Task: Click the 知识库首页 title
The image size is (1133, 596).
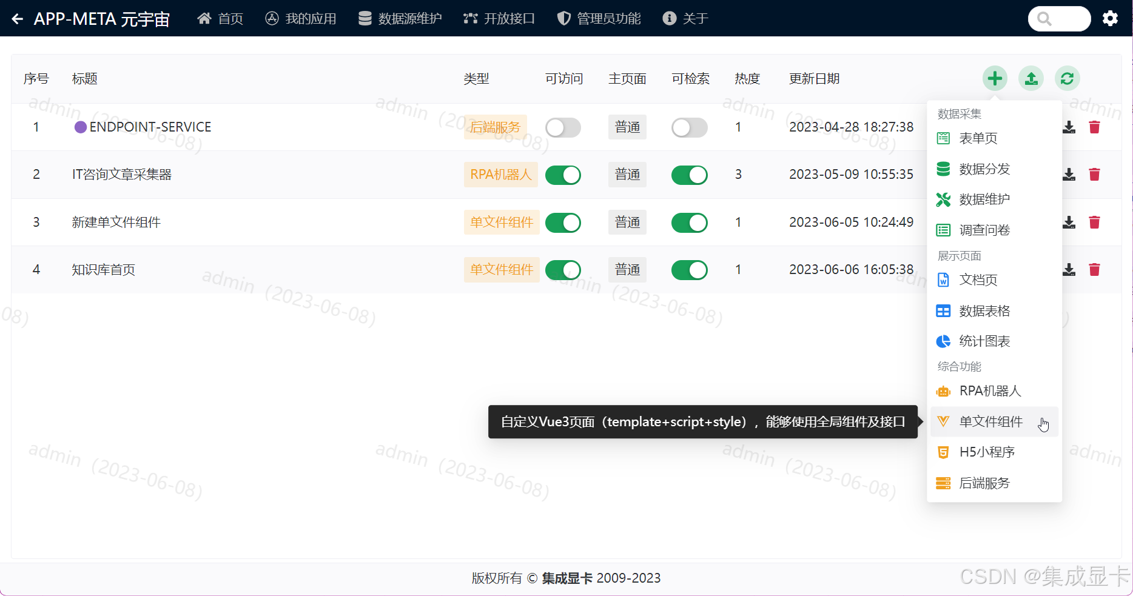Action: click(x=103, y=270)
